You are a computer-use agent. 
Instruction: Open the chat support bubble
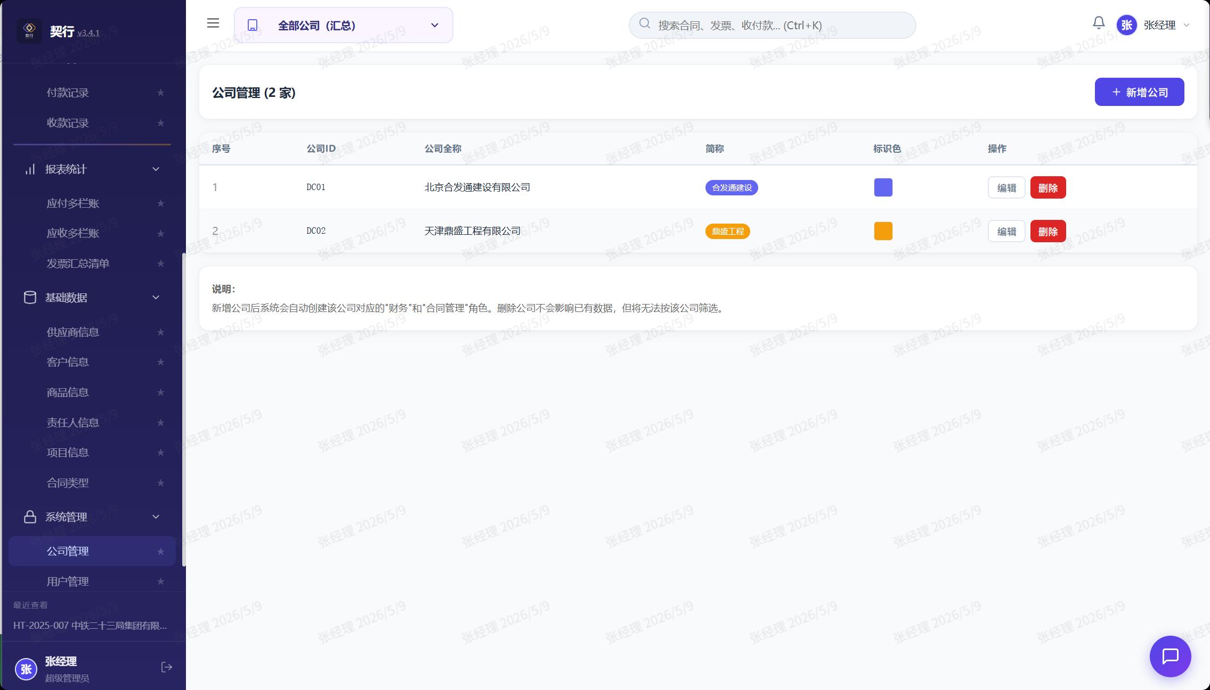pyautogui.click(x=1170, y=656)
